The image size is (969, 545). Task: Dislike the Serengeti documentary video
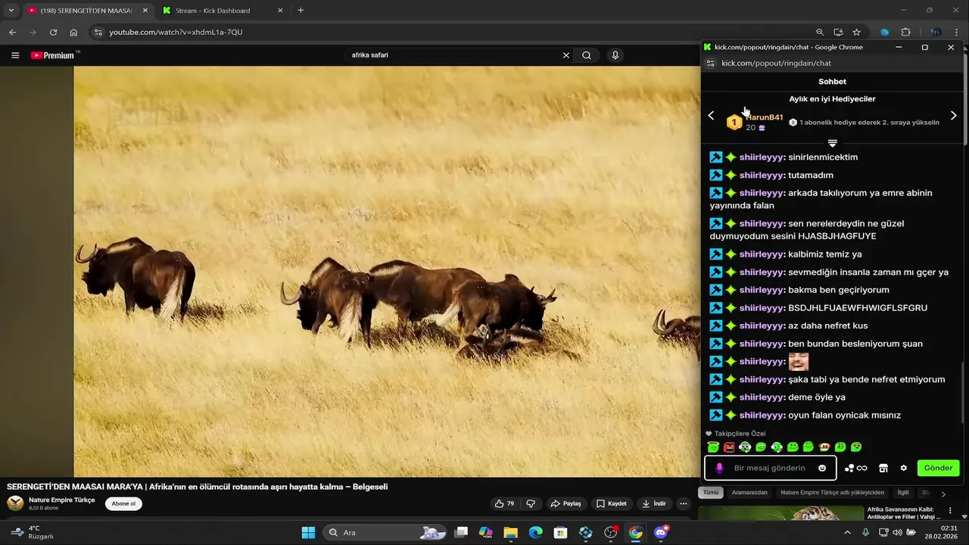[531, 503]
